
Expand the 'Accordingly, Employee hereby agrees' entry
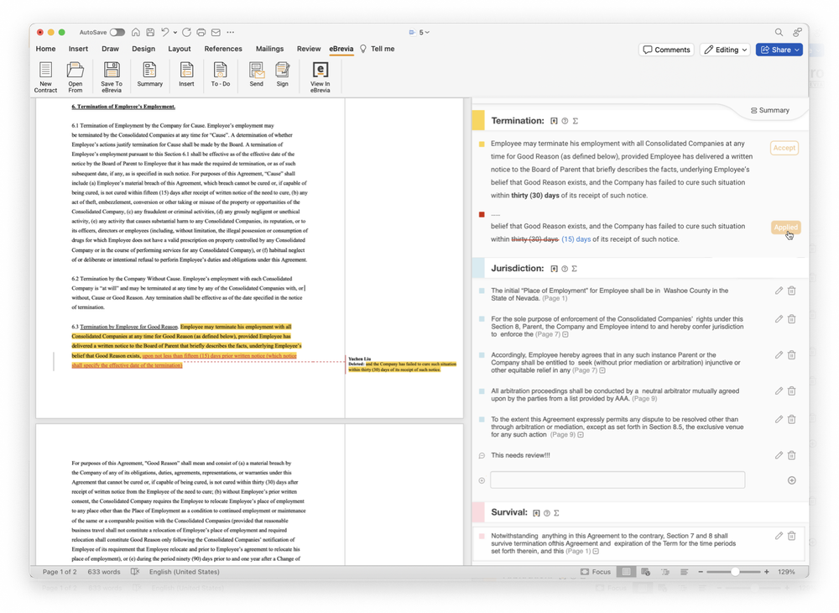pos(602,370)
